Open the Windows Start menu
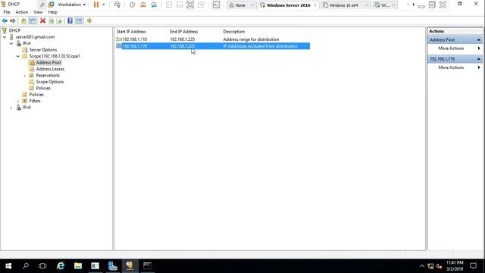Viewport: 485px width, 273px height. pos(8,266)
